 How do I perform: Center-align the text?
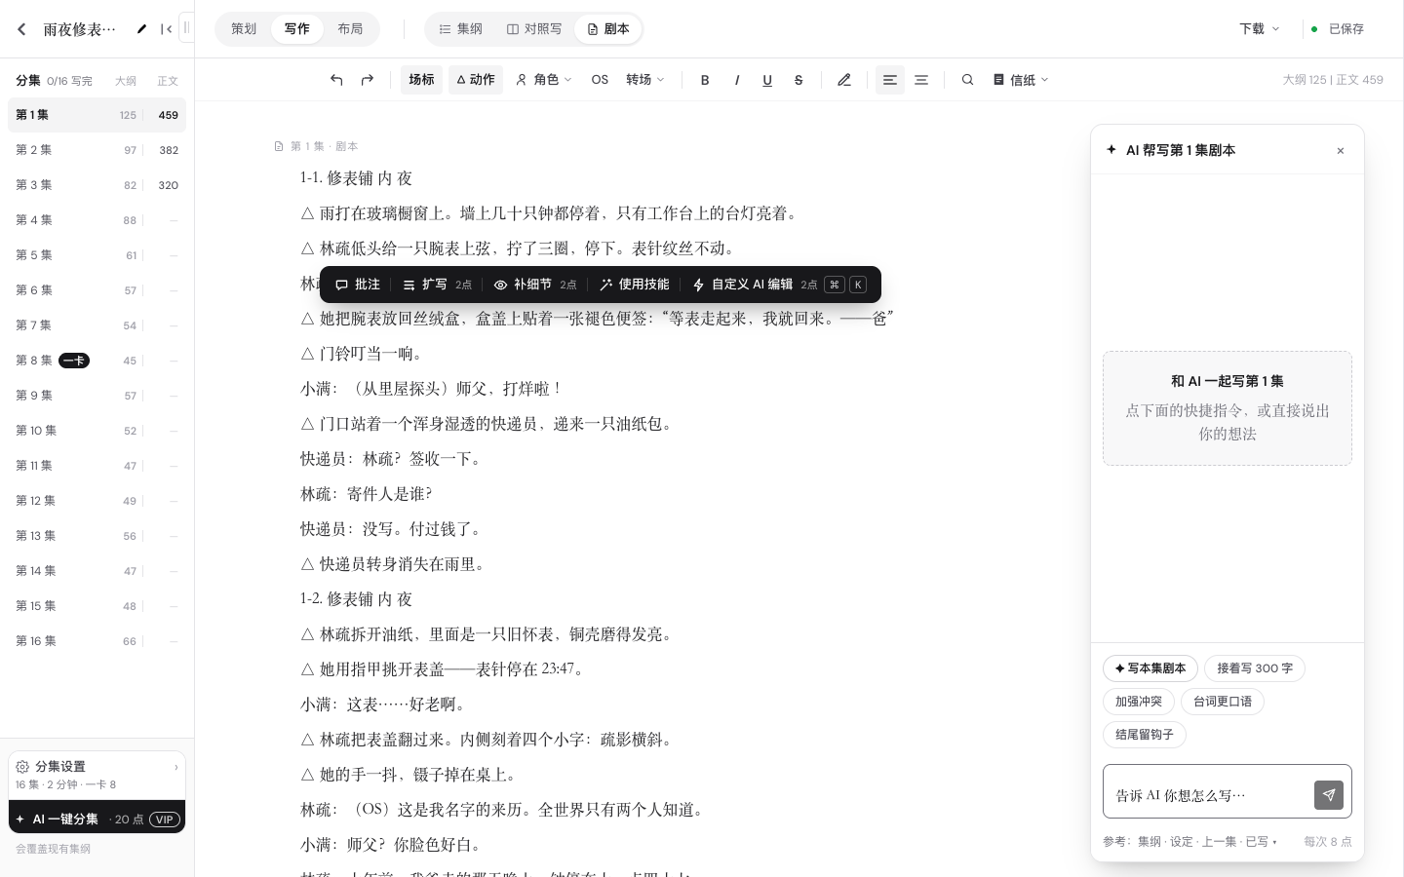921,80
